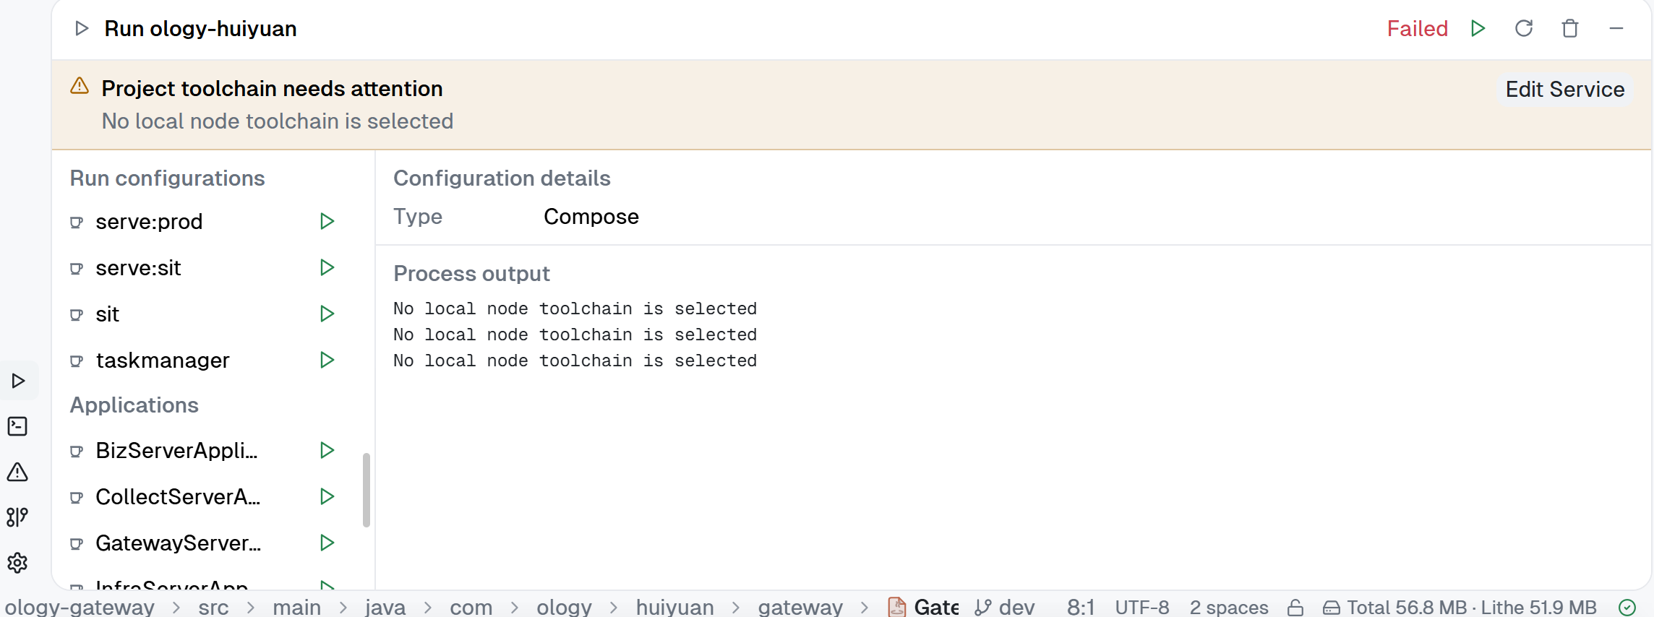Delete the run with the trash icon
Screen dimensions: 1654x617
1570,28
